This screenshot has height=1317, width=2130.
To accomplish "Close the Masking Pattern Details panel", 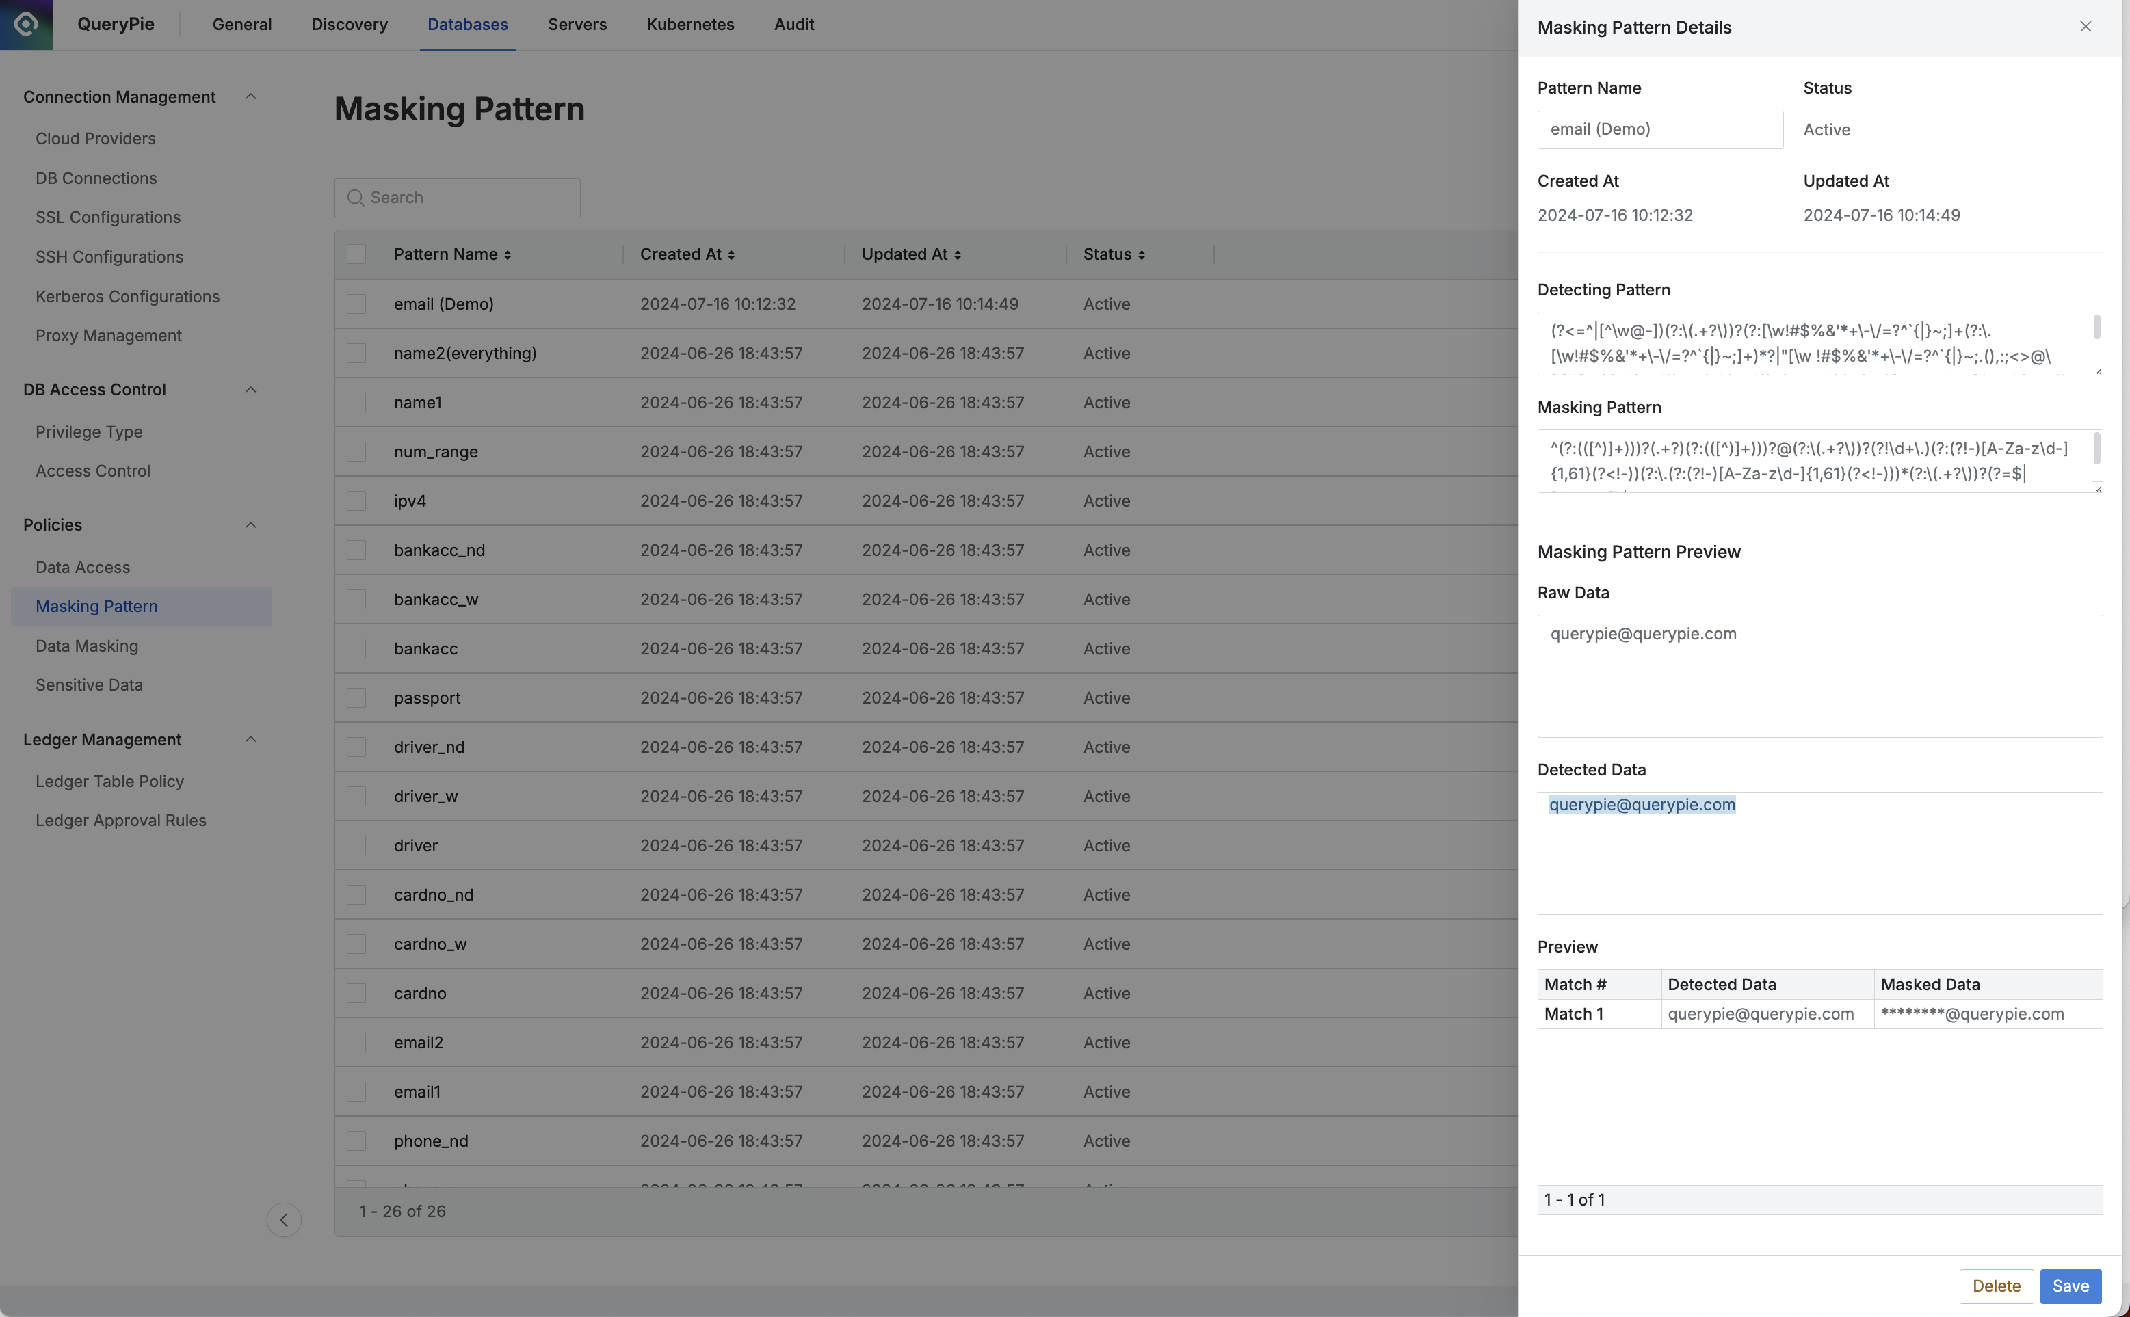I will [2086, 27].
